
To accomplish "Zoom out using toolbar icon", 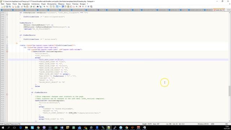I will click(47, 6).
